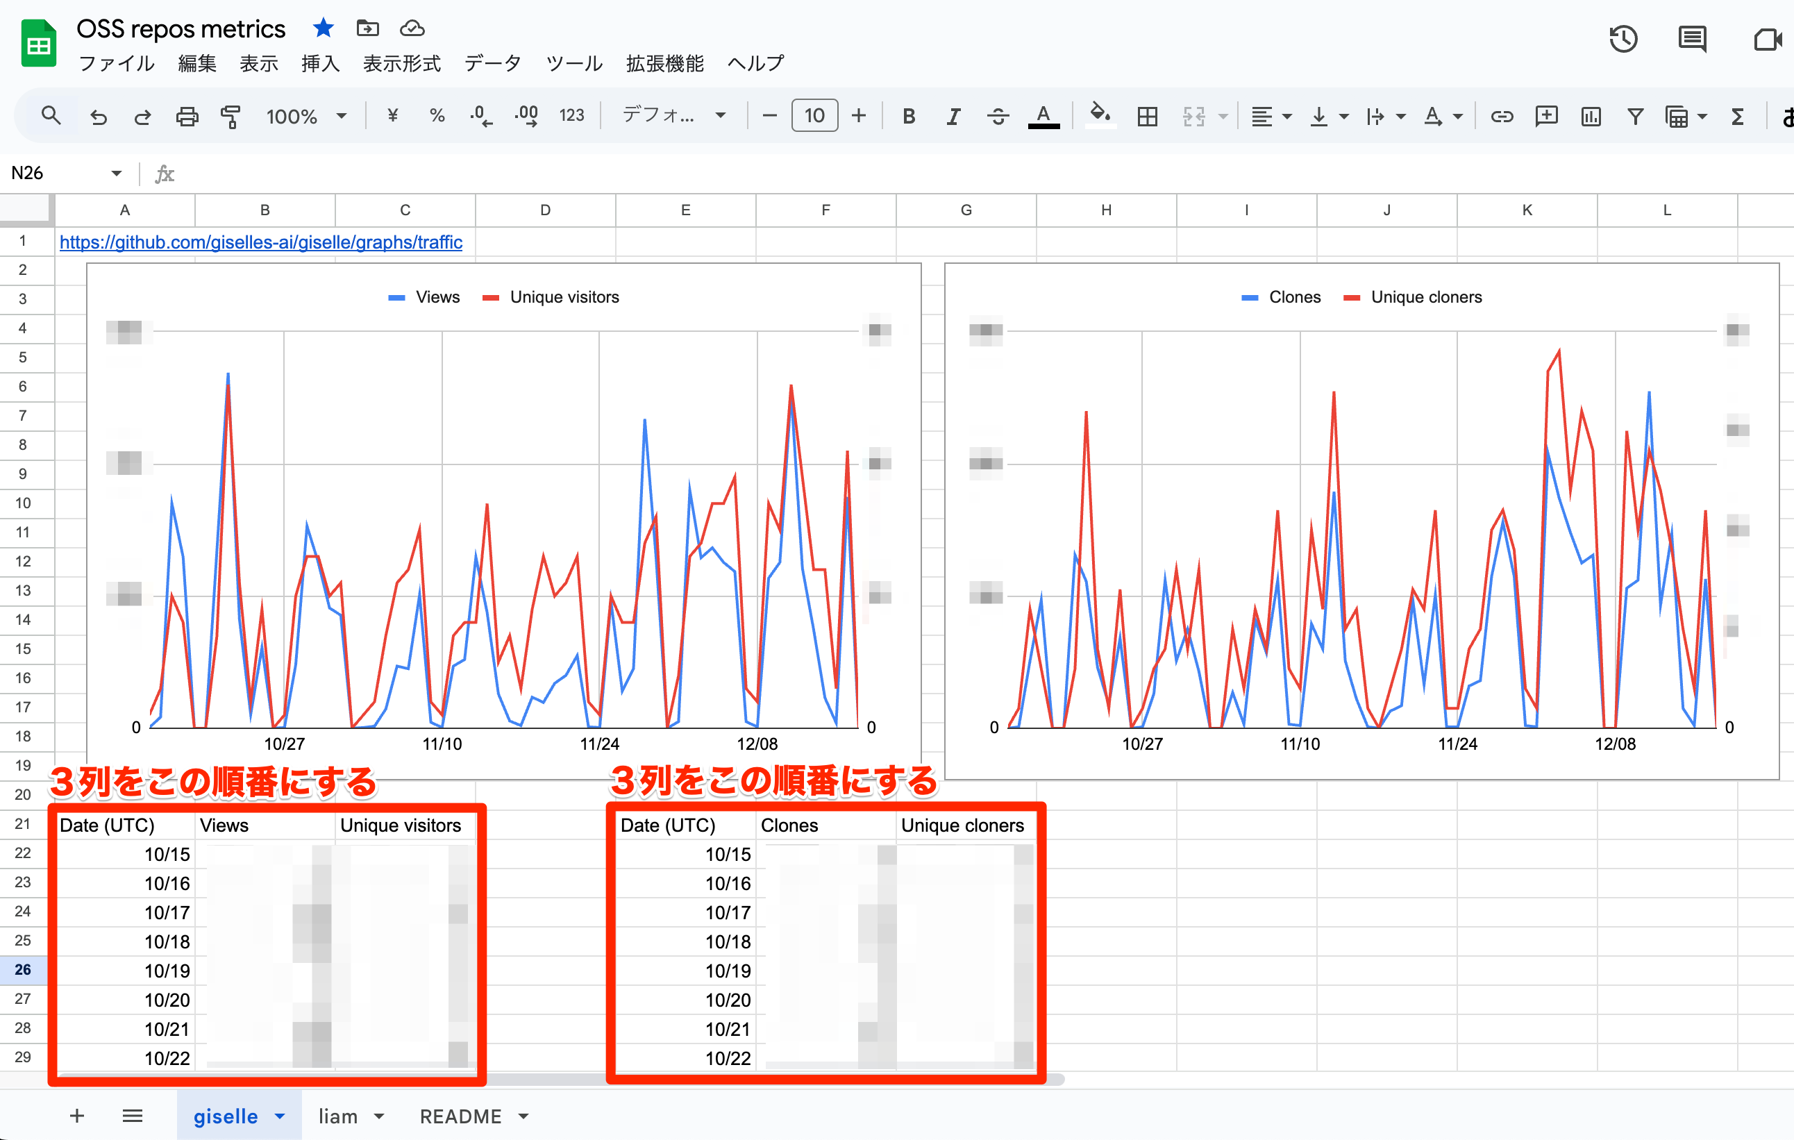Open the データ menu
The height and width of the screenshot is (1140, 1794).
click(x=492, y=63)
